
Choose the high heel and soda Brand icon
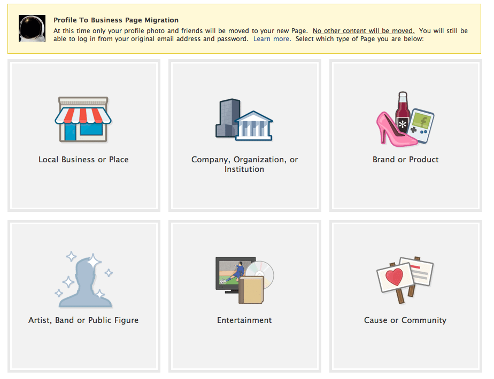pos(405,119)
